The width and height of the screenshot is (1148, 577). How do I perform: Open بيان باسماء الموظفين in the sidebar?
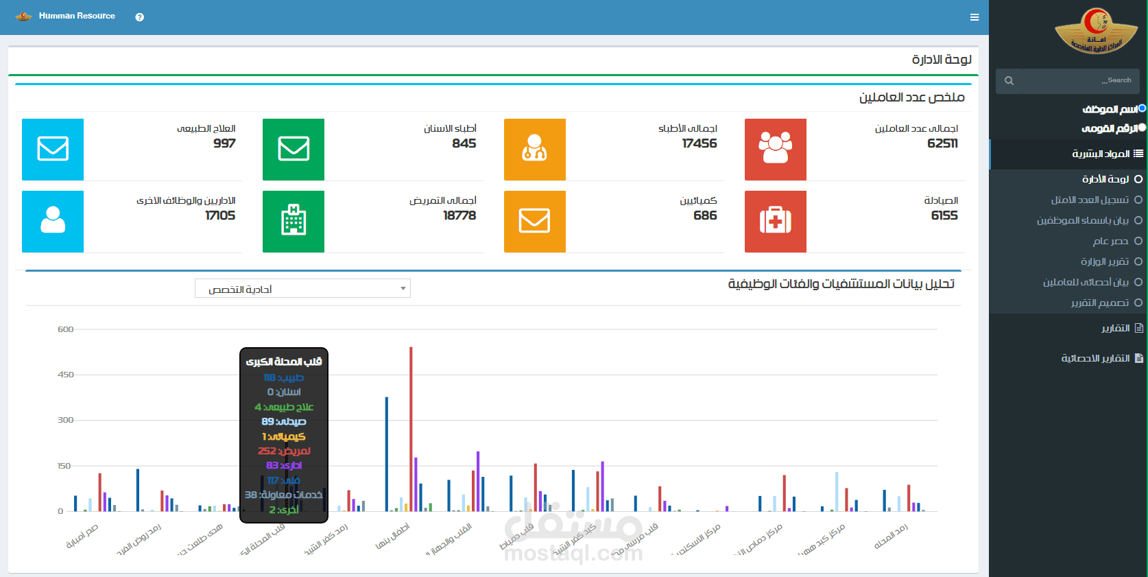[1082, 220]
